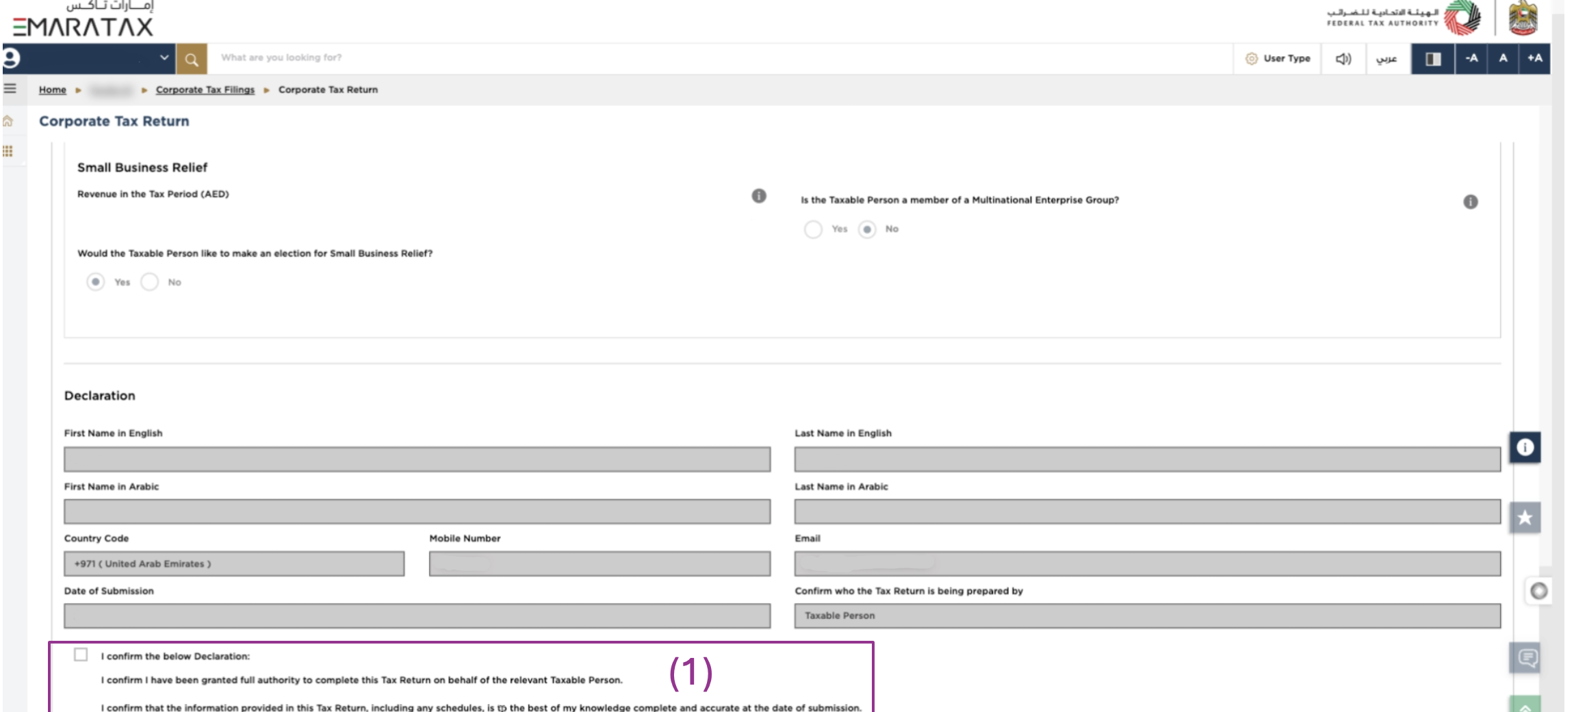This screenshot has height=712, width=1574.
Task: Open the user profile avatar icon
Action: 12,58
